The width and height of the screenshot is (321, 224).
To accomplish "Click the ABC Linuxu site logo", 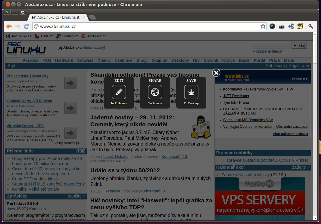I will pyautogui.click(x=26, y=49).
